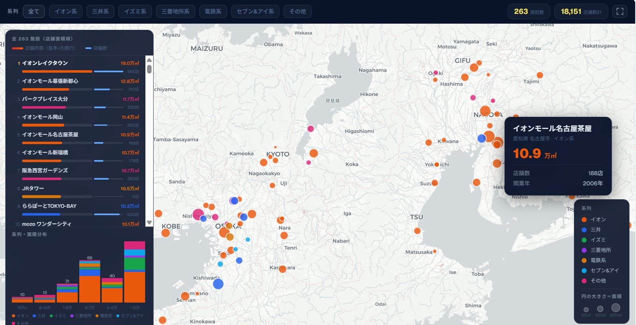The image size is (636, 325).
Task: Click the facility list scroll-up arrow
Action: click(149, 60)
